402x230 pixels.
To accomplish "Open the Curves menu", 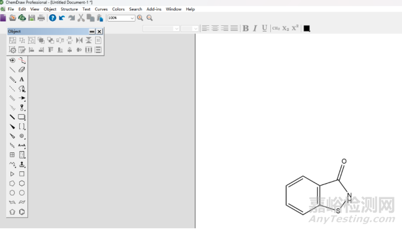I will (x=101, y=9).
